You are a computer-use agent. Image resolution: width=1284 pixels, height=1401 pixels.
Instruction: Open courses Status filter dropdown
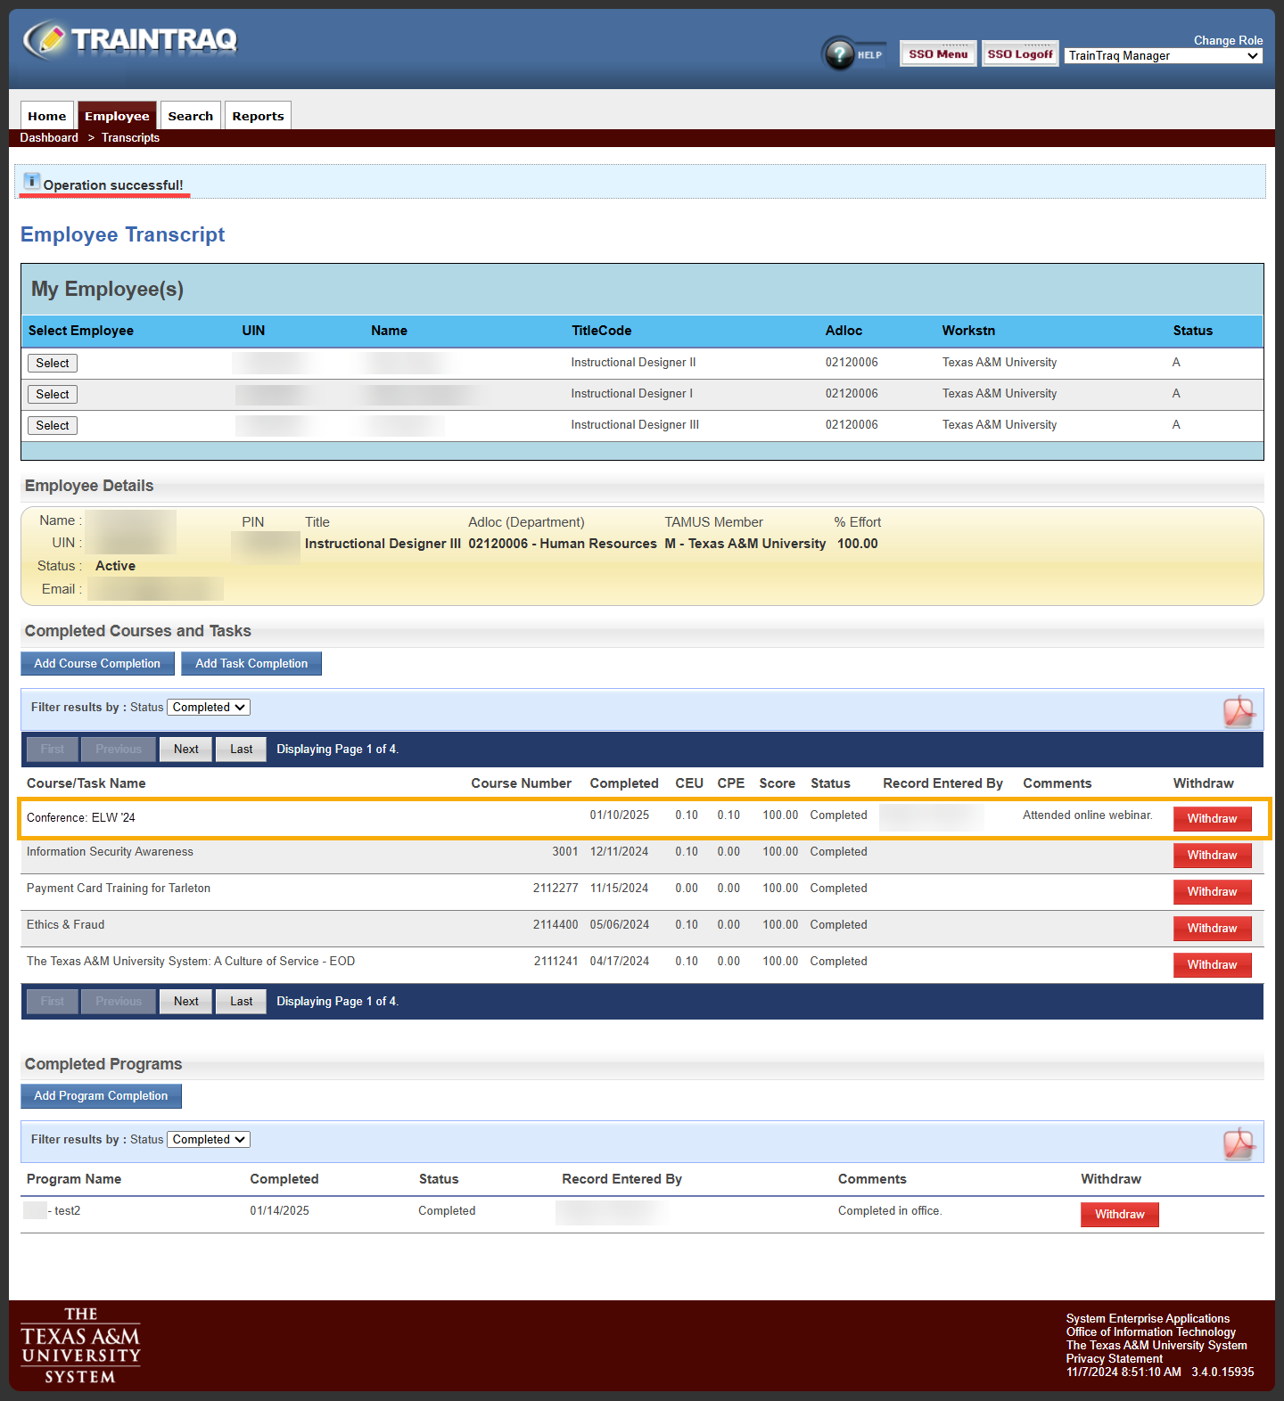coord(209,708)
